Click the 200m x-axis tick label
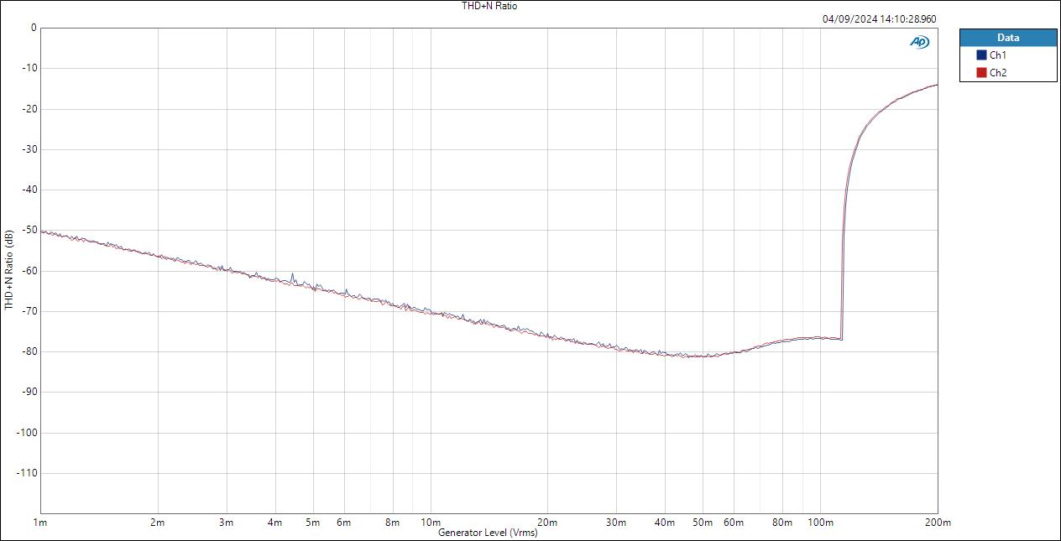 [x=938, y=520]
